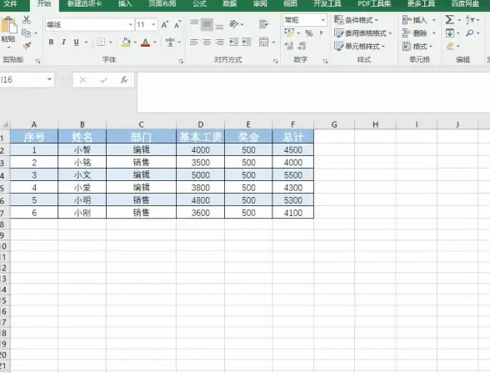
Task: Switch to the 页面布局 tab
Action: pyautogui.click(x=162, y=3)
